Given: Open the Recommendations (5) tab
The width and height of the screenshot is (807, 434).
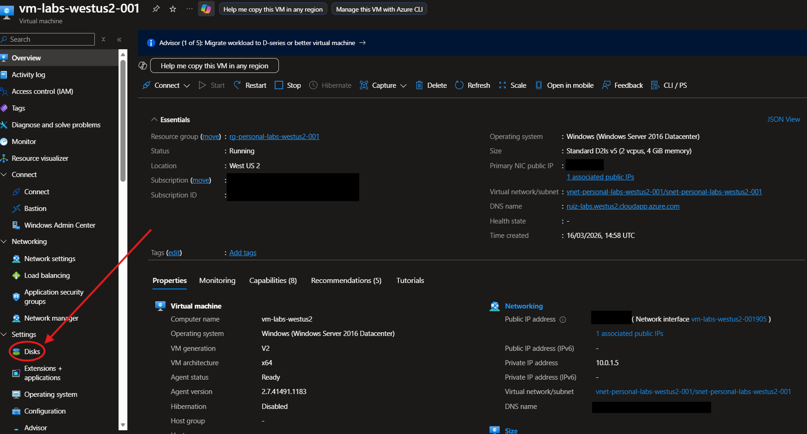Looking at the screenshot, I should coord(346,281).
